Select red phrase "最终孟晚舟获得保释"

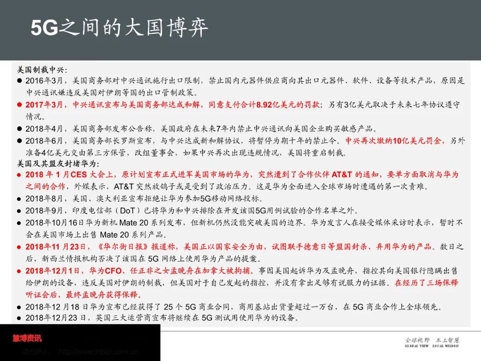click(101, 295)
